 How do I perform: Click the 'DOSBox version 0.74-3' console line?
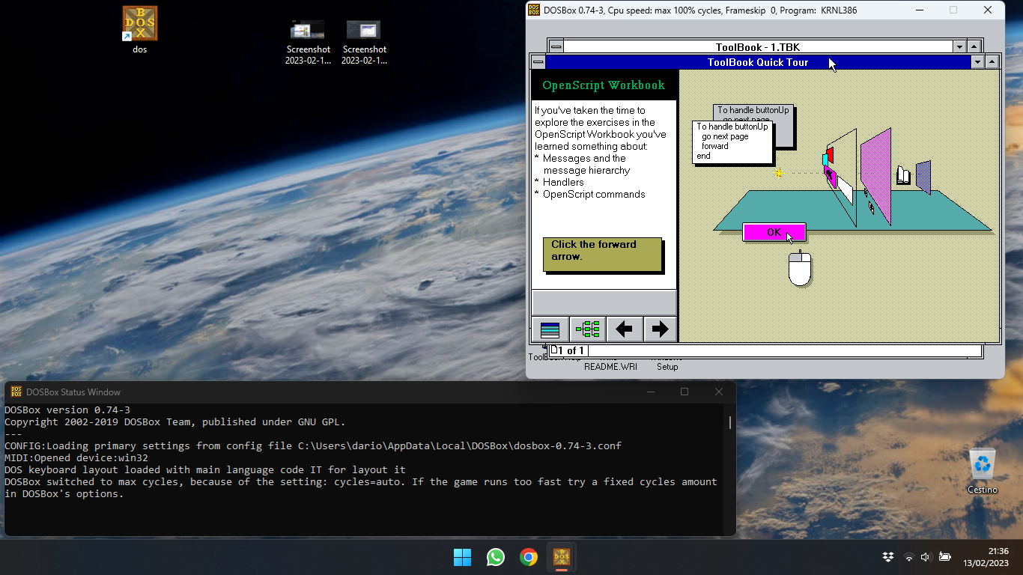(x=67, y=410)
